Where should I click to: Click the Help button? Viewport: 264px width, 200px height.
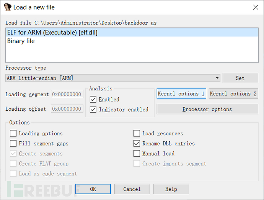[171, 189]
